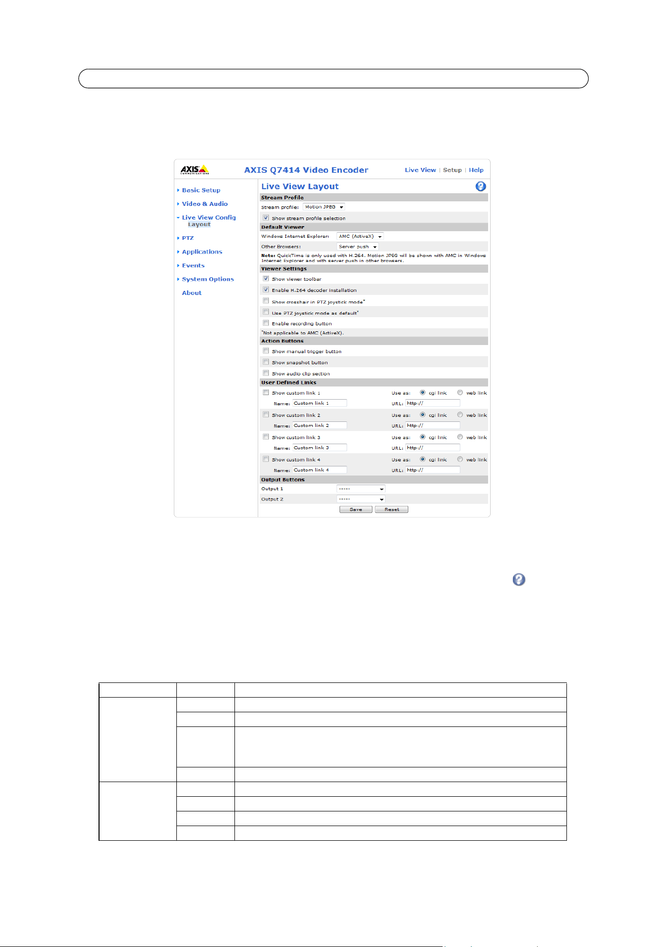669x947 pixels.
Task: Focus the URL field for custom link 3
Action: tap(433, 448)
